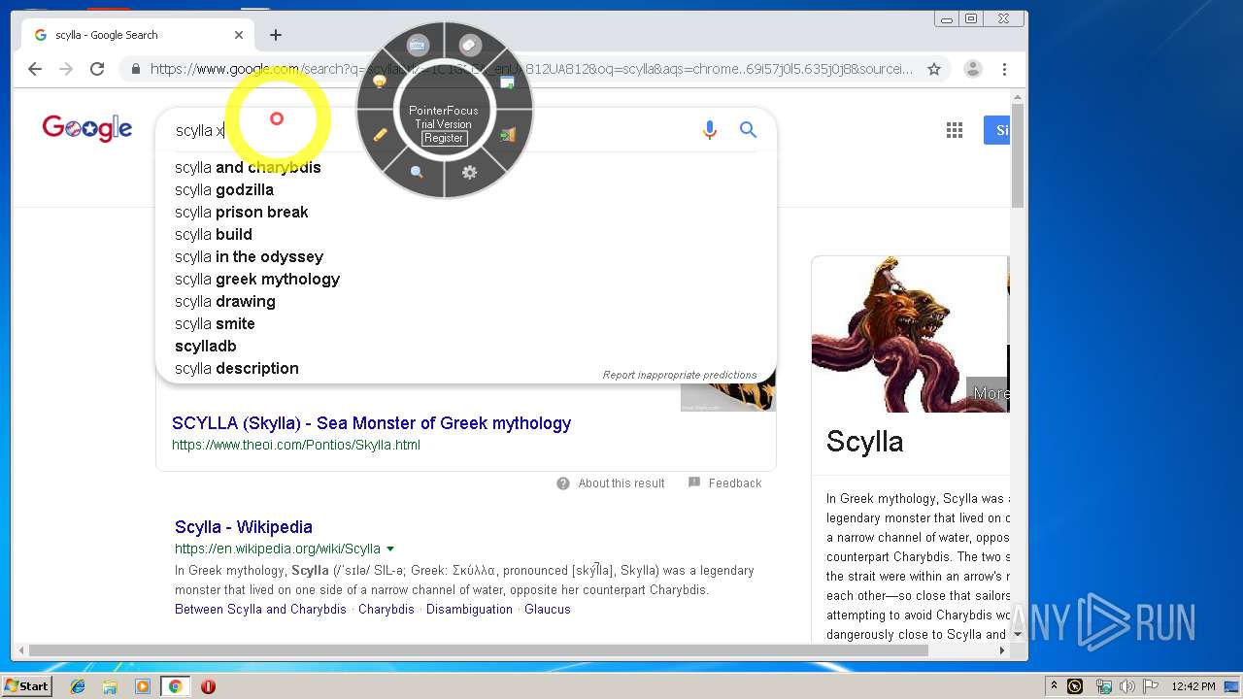Open the volume speaker tray icon

(1127, 686)
